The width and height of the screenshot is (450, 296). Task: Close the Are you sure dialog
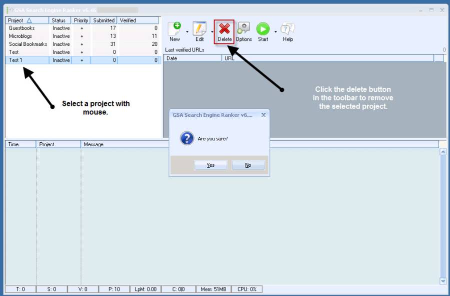click(x=263, y=115)
